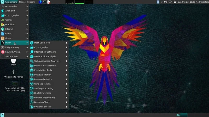The width and height of the screenshot is (209, 117).
Task: Click the Reporting Tools icon
Action: [32, 102]
